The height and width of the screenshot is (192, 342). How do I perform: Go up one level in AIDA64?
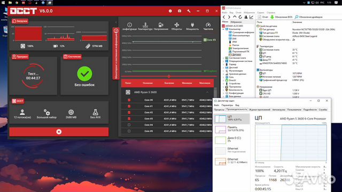[x=235, y=17]
